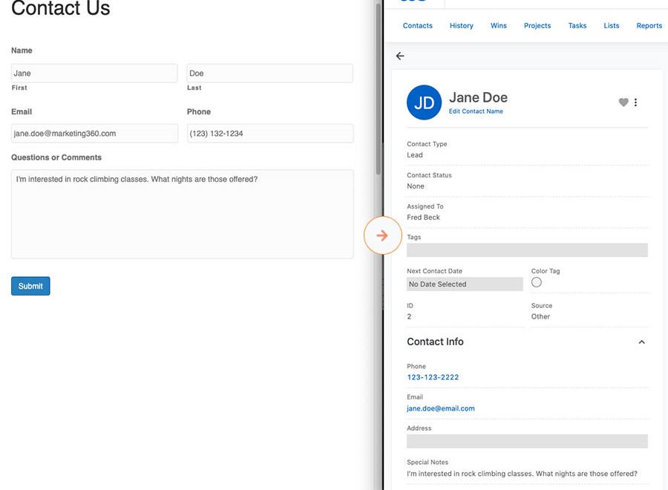This screenshot has height=490, width=668.
Task: Open the Tasks tab
Action: [x=577, y=25]
